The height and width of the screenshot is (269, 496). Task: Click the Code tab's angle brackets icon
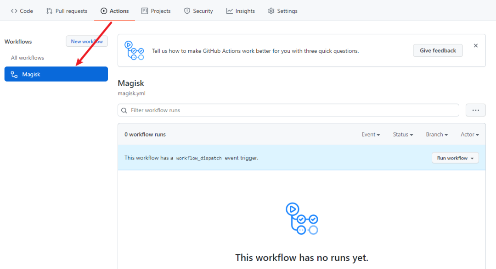pyautogui.click(x=14, y=11)
